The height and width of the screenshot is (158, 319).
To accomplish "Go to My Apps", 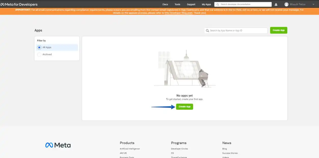I will 206,4.
